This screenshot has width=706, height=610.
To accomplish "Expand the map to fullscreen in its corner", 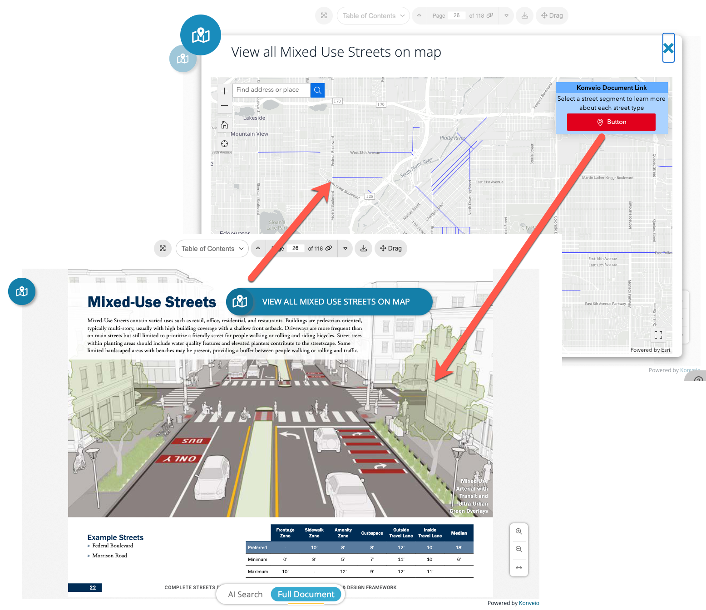I will [x=658, y=335].
